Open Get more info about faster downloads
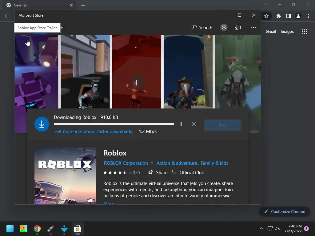This screenshot has width=315, height=236. 93,132
